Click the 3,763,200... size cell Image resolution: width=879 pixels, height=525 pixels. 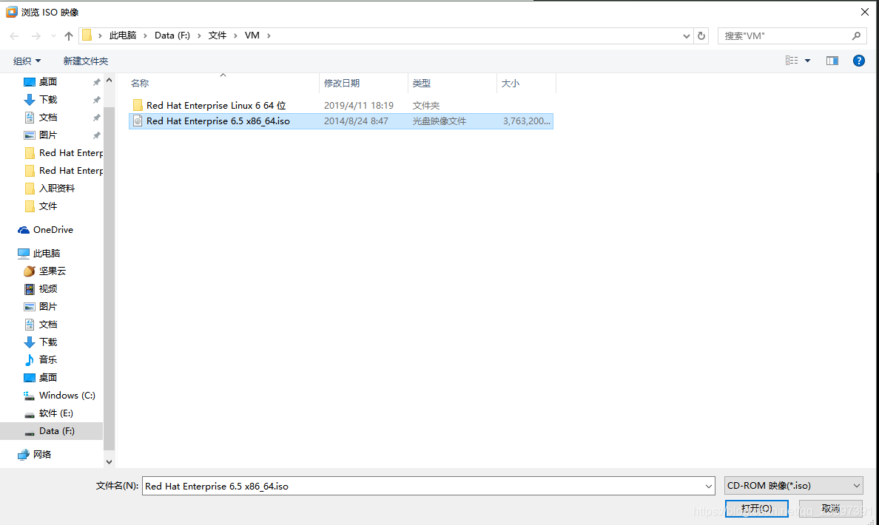[x=526, y=121]
